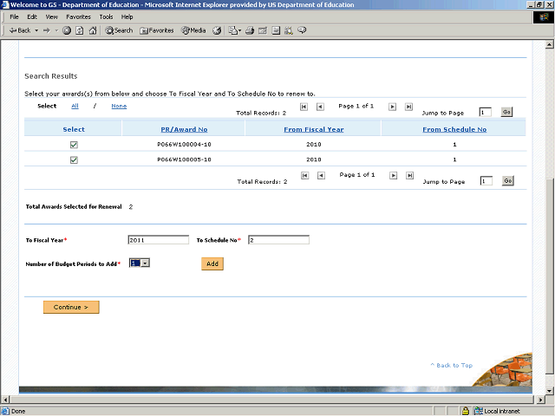
Task: Open the Favorites toolbar button
Action: (x=157, y=30)
